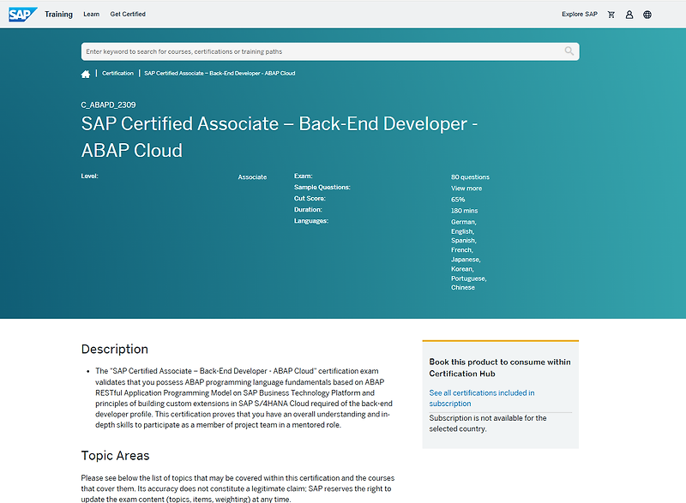Open the globe language selector

tap(647, 14)
